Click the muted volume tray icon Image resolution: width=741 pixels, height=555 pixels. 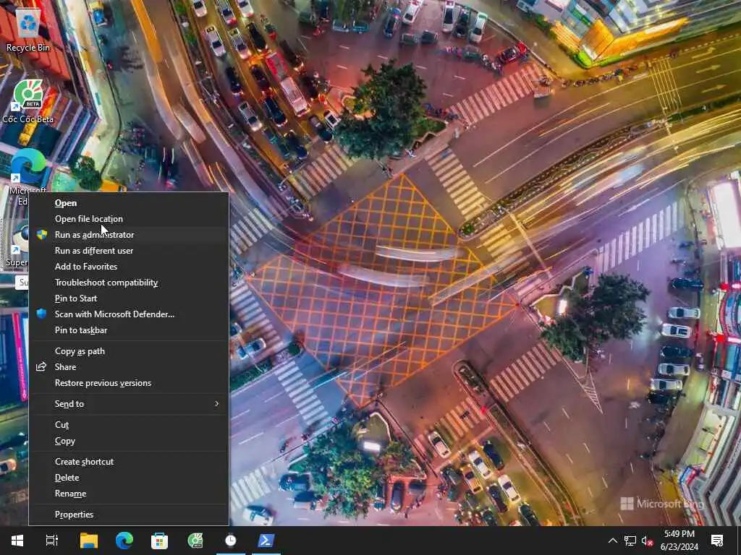(647, 541)
